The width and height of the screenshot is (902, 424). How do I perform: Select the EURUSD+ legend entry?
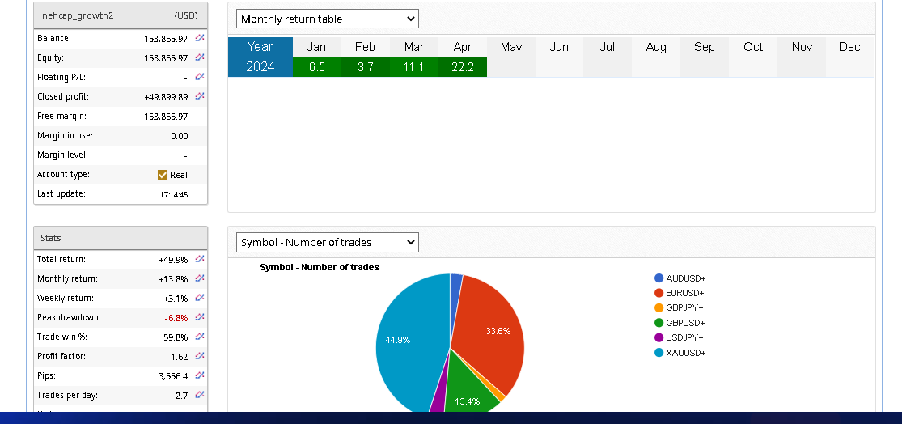click(684, 293)
